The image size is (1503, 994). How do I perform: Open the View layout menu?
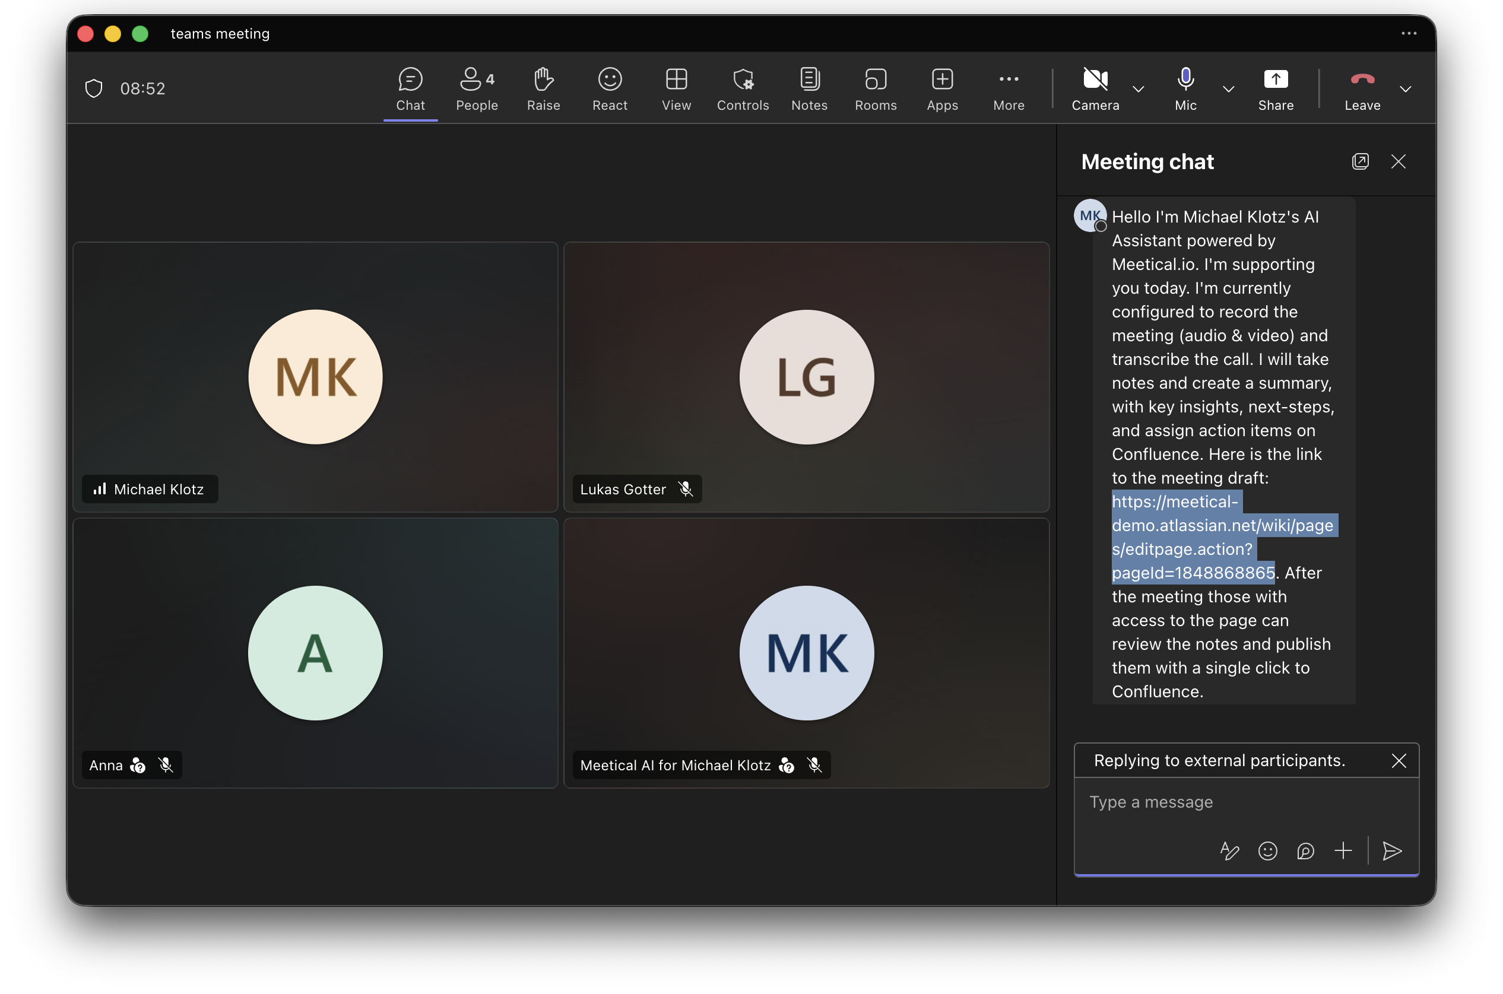pos(676,89)
